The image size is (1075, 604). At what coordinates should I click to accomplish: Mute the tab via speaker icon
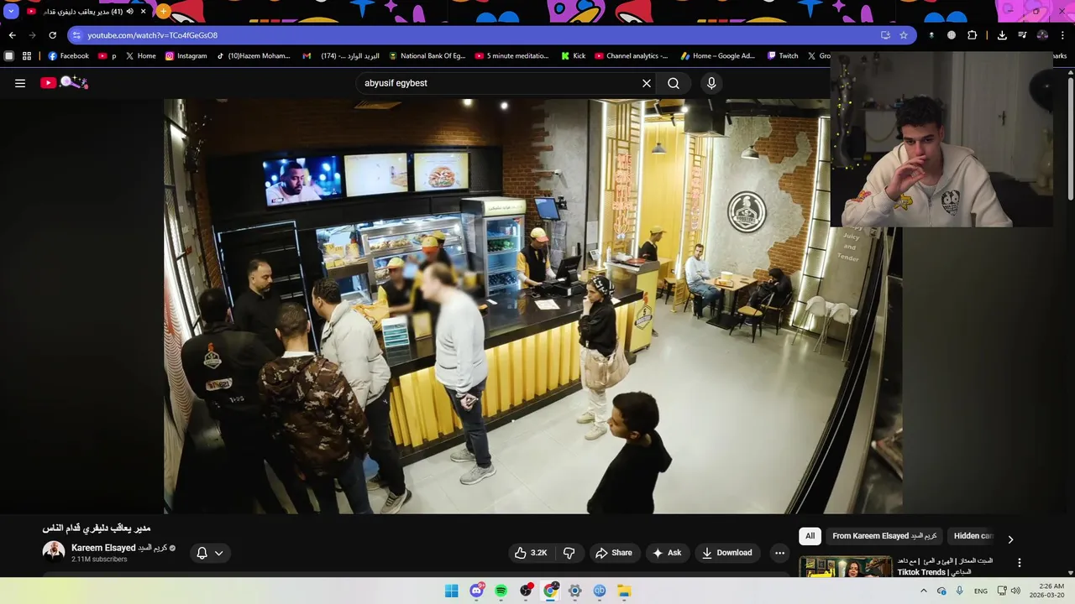coord(130,12)
